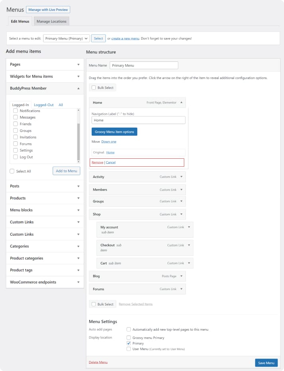Expand the Pages section

pyautogui.click(x=78, y=64)
